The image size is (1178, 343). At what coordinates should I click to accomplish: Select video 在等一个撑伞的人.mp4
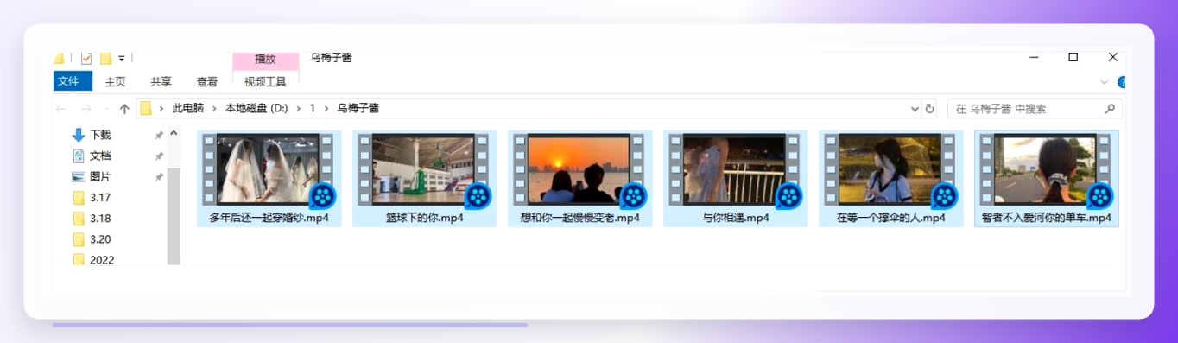point(891,179)
